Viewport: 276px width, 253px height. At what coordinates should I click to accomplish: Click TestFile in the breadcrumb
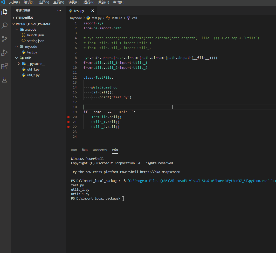tap(117, 18)
